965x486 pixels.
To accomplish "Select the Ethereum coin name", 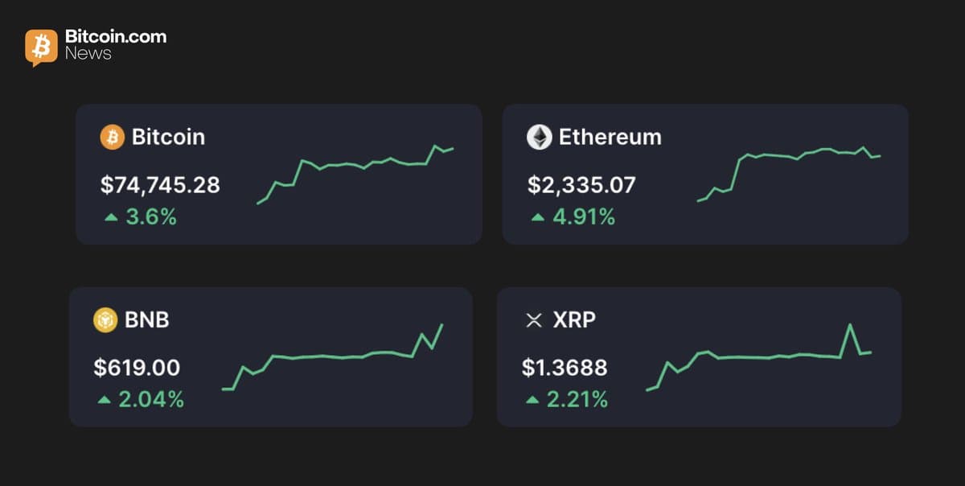I will [x=610, y=138].
